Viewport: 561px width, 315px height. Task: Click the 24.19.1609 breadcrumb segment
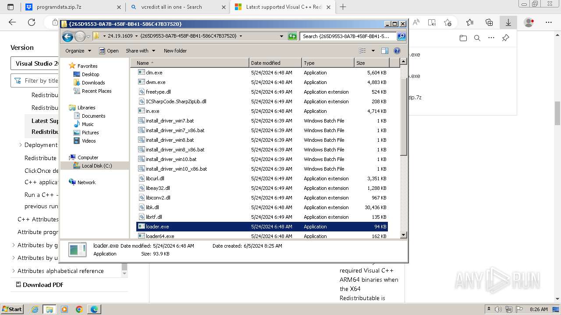point(120,36)
